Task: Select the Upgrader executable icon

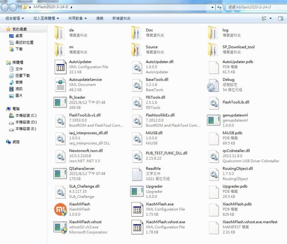Action: coord(137,191)
